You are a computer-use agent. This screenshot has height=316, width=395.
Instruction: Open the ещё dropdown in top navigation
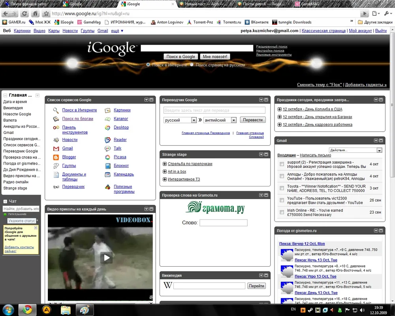point(117,31)
